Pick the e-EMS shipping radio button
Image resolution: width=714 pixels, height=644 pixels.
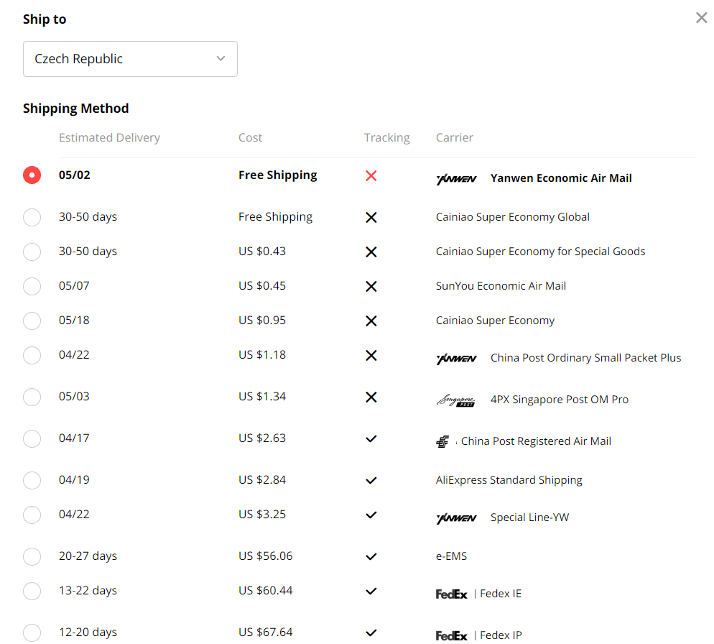(x=32, y=556)
